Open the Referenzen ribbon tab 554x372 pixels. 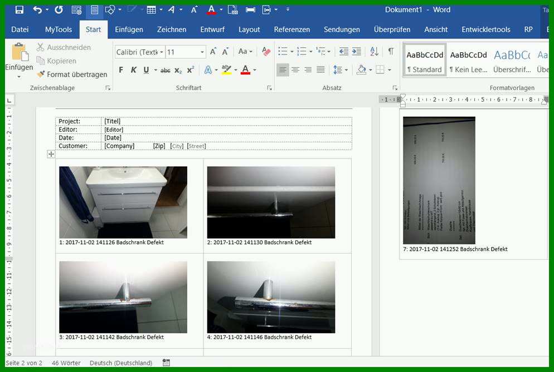coord(292,29)
